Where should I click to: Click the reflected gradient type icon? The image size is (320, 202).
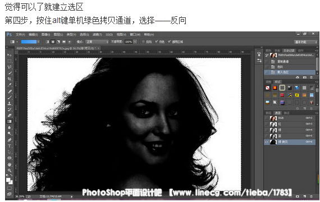click(x=64, y=42)
